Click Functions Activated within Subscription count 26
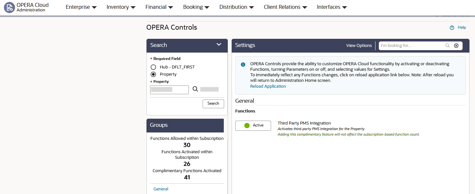475x194 pixels. click(187, 164)
